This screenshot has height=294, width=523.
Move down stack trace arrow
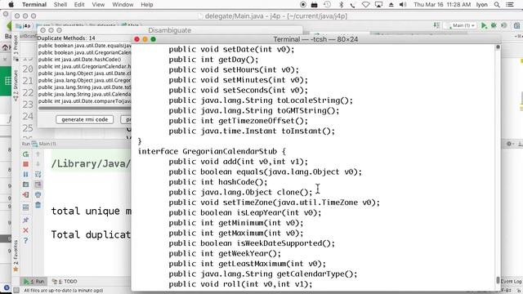coord(38,164)
